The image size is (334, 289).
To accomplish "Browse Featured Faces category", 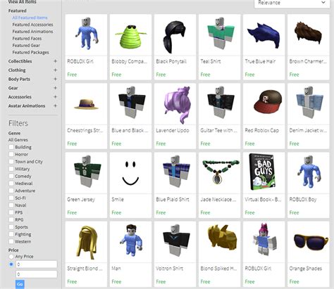I will [27, 39].
